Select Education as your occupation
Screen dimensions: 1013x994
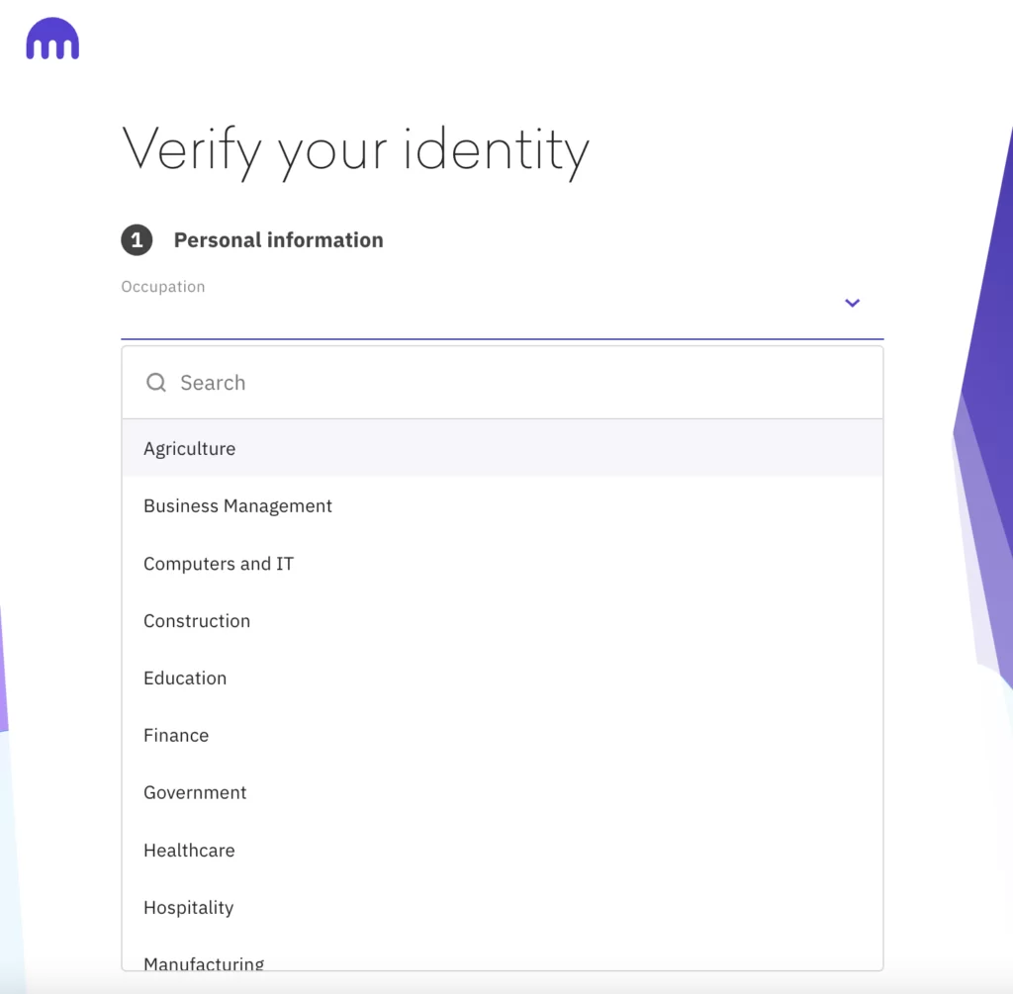185,678
